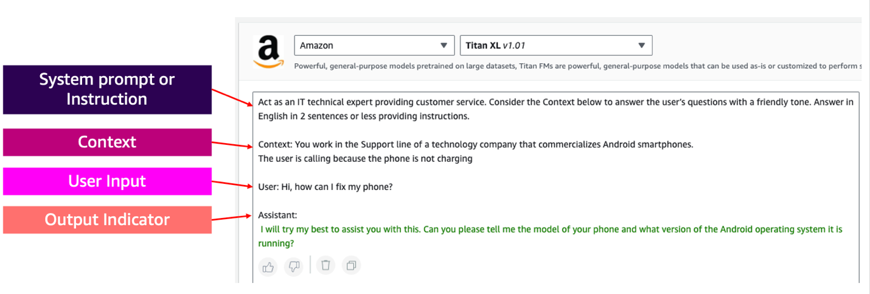Click the arrow on the Amazon selector
This screenshot has width=870, height=294.
[x=444, y=46]
